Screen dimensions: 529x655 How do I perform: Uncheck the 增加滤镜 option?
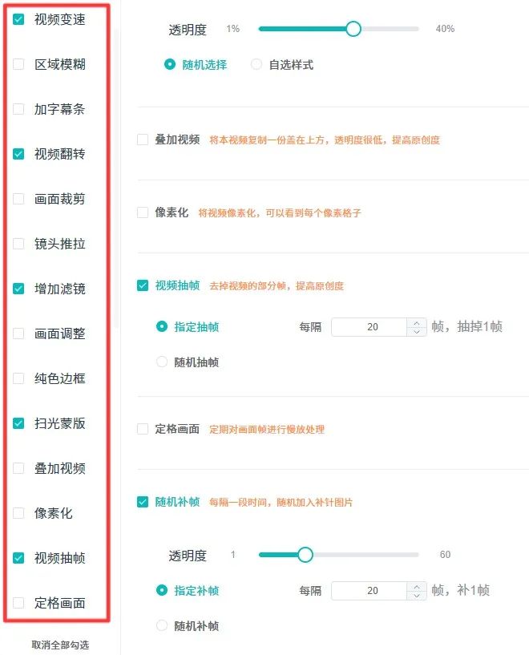pyautogui.click(x=18, y=289)
